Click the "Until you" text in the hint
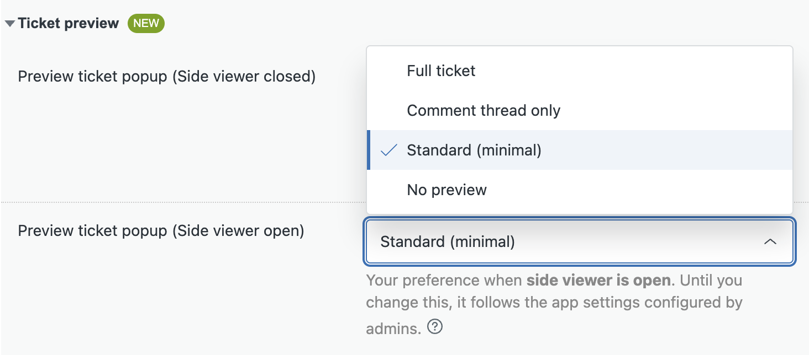This screenshot has height=355, width=809. coord(711,280)
